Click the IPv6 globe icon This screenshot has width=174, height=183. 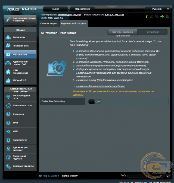8,123
